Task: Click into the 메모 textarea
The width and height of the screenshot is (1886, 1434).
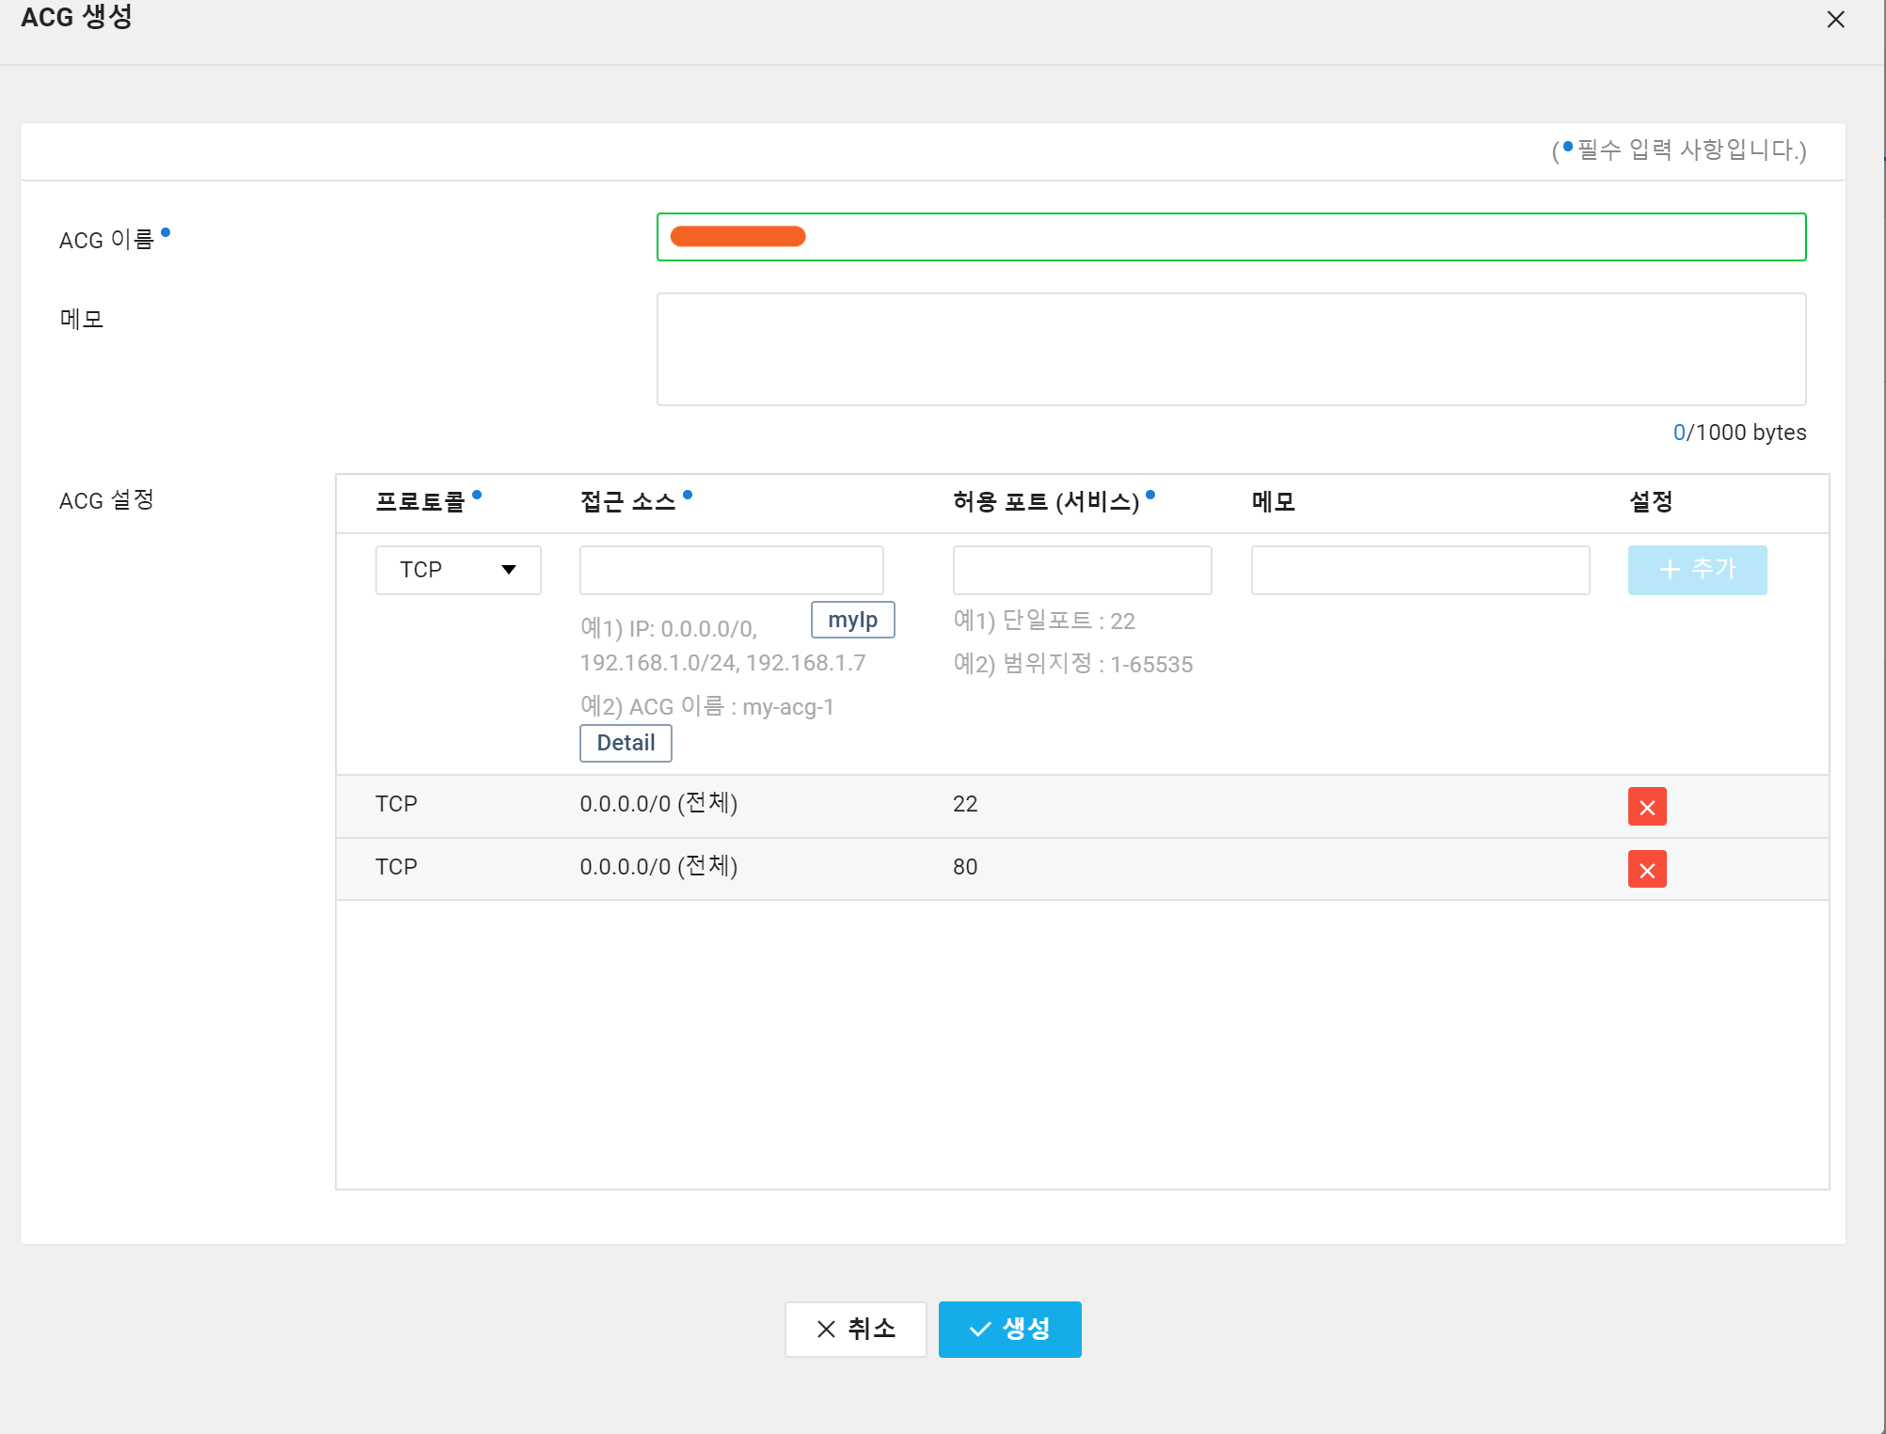Action: point(1230,349)
